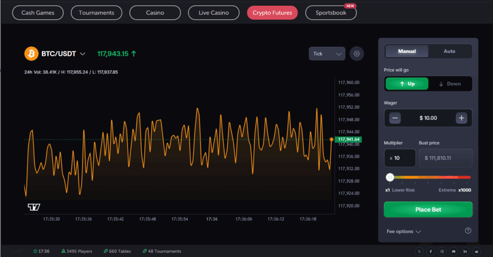The height and width of the screenshot is (257, 493).
Task: Click the Bitcoin coin logo
Action: pos(31,54)
